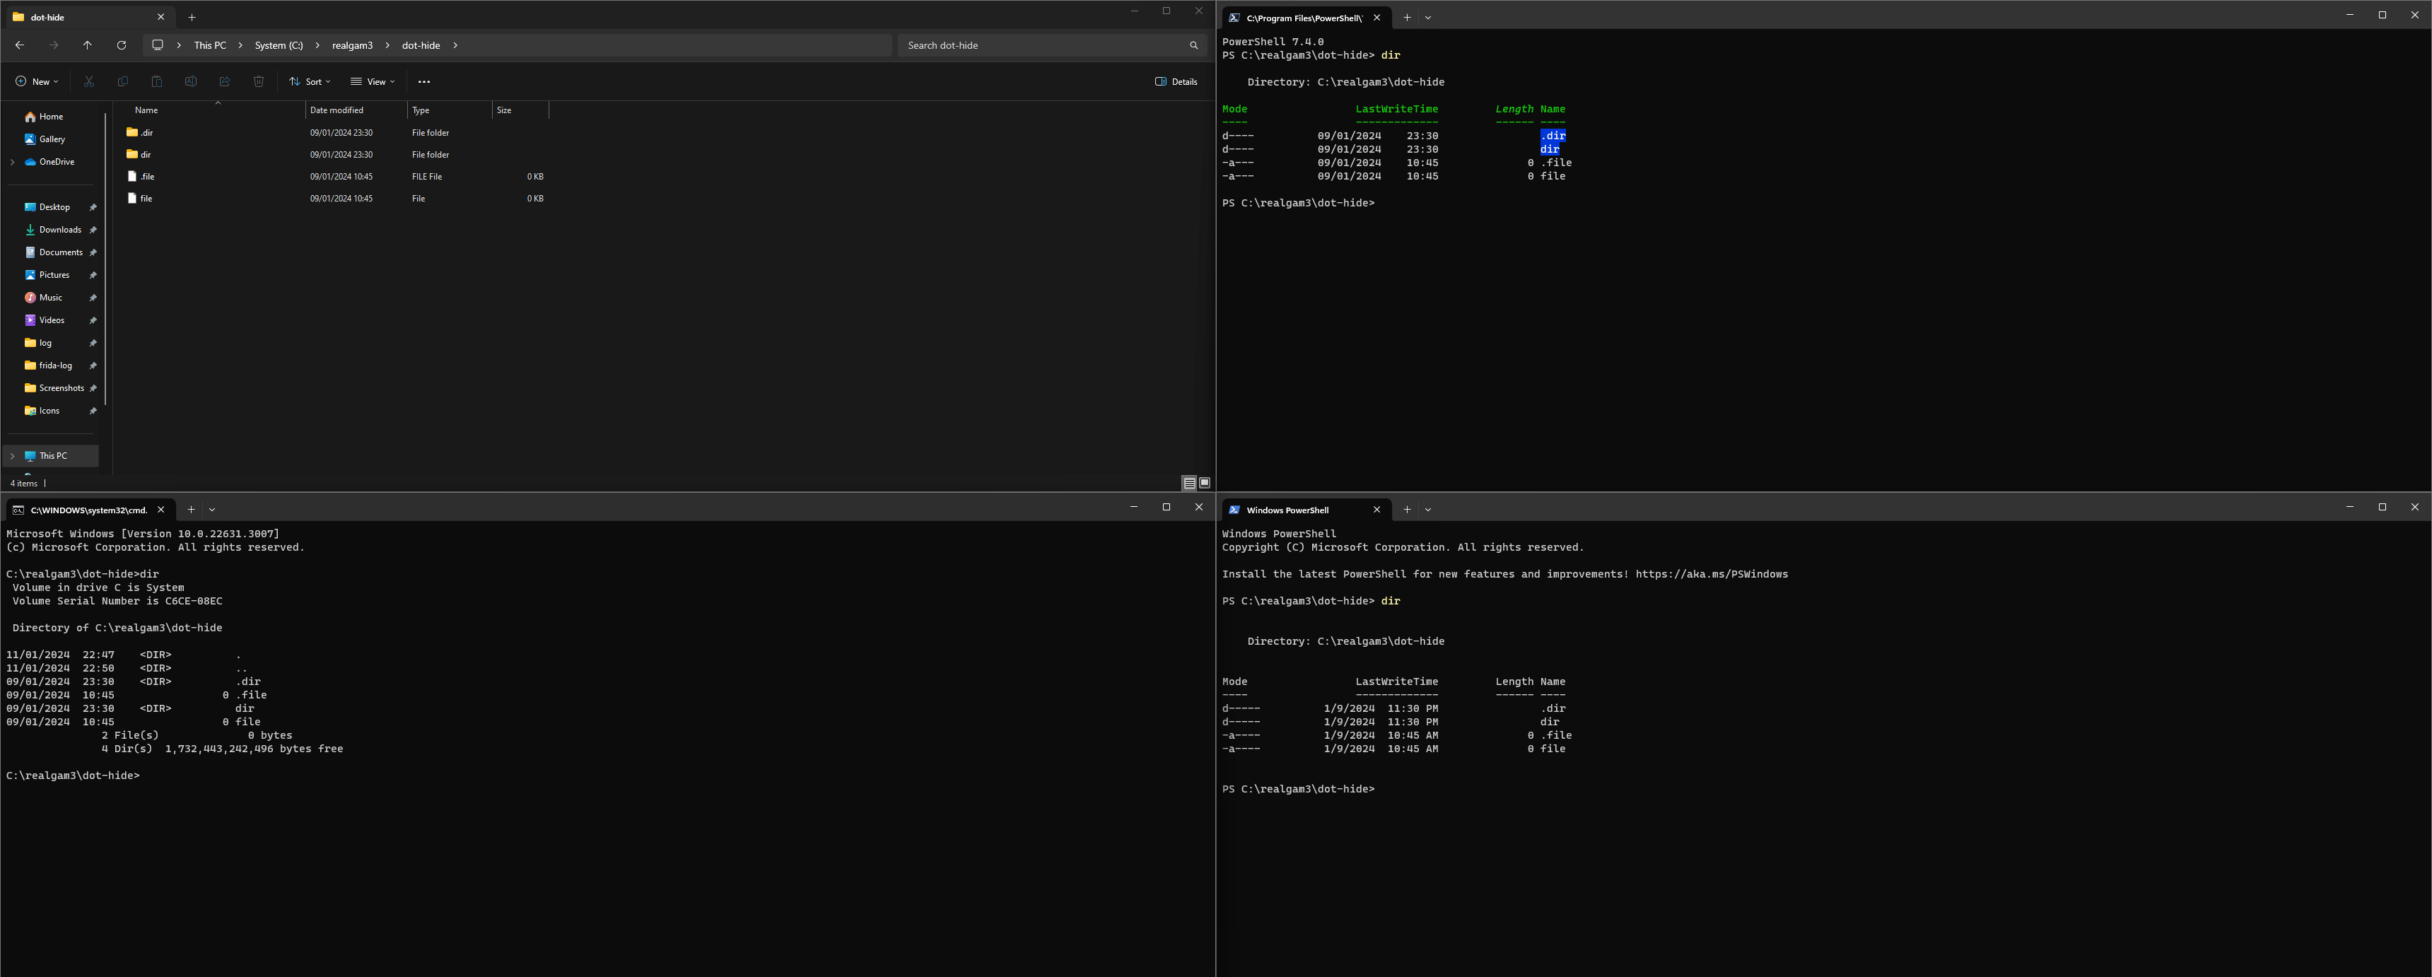The image size is (2432, 977).
Task: Toggle the Details pane in Explorer
Action: 1176,82
